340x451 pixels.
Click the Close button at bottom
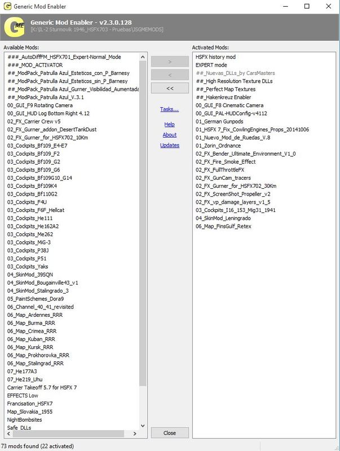(x=170, y=433)
